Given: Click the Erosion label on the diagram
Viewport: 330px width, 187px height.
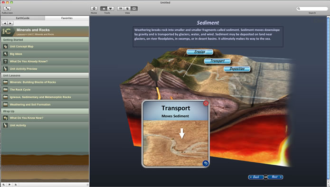Looking at the screenshot, I should pos(200,52).
